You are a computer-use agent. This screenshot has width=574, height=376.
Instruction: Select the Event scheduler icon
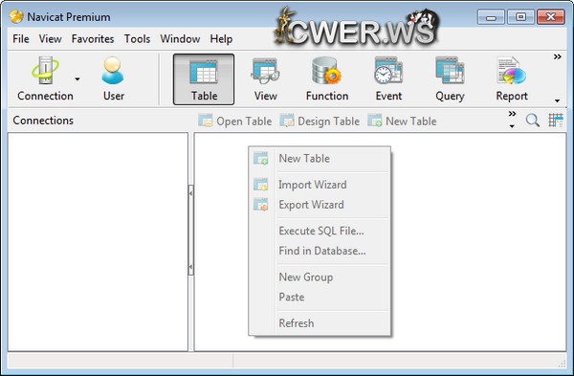(x=388, y=79)
